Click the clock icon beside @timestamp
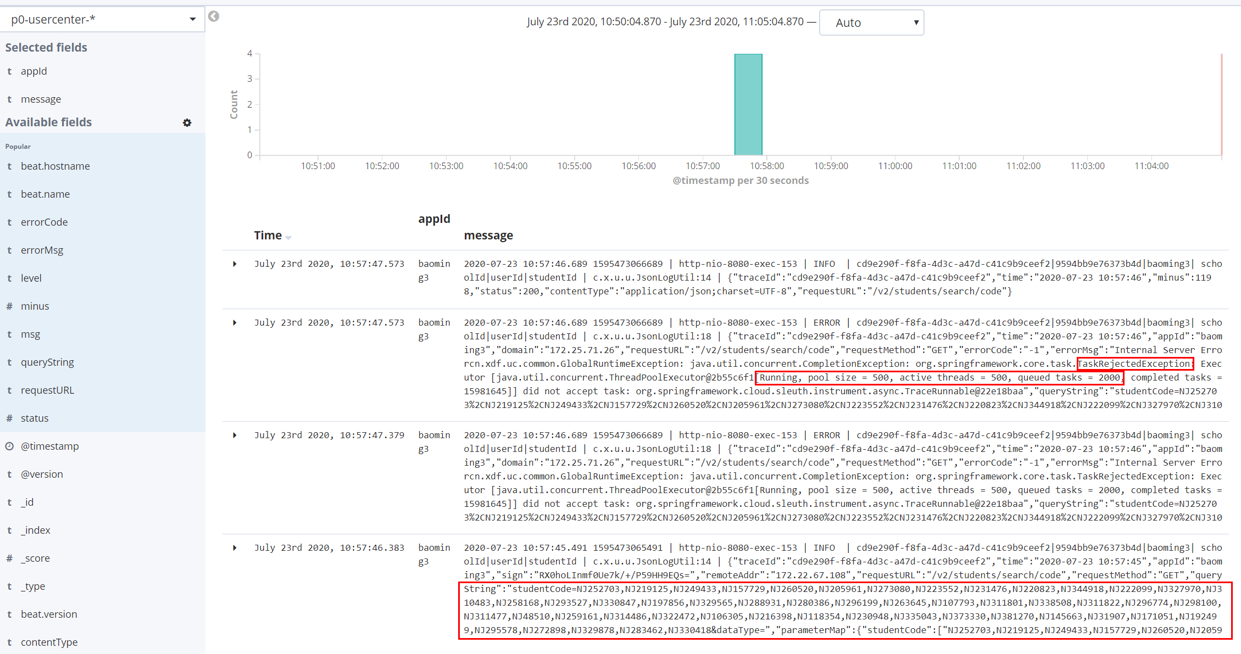 coord(9,446)
